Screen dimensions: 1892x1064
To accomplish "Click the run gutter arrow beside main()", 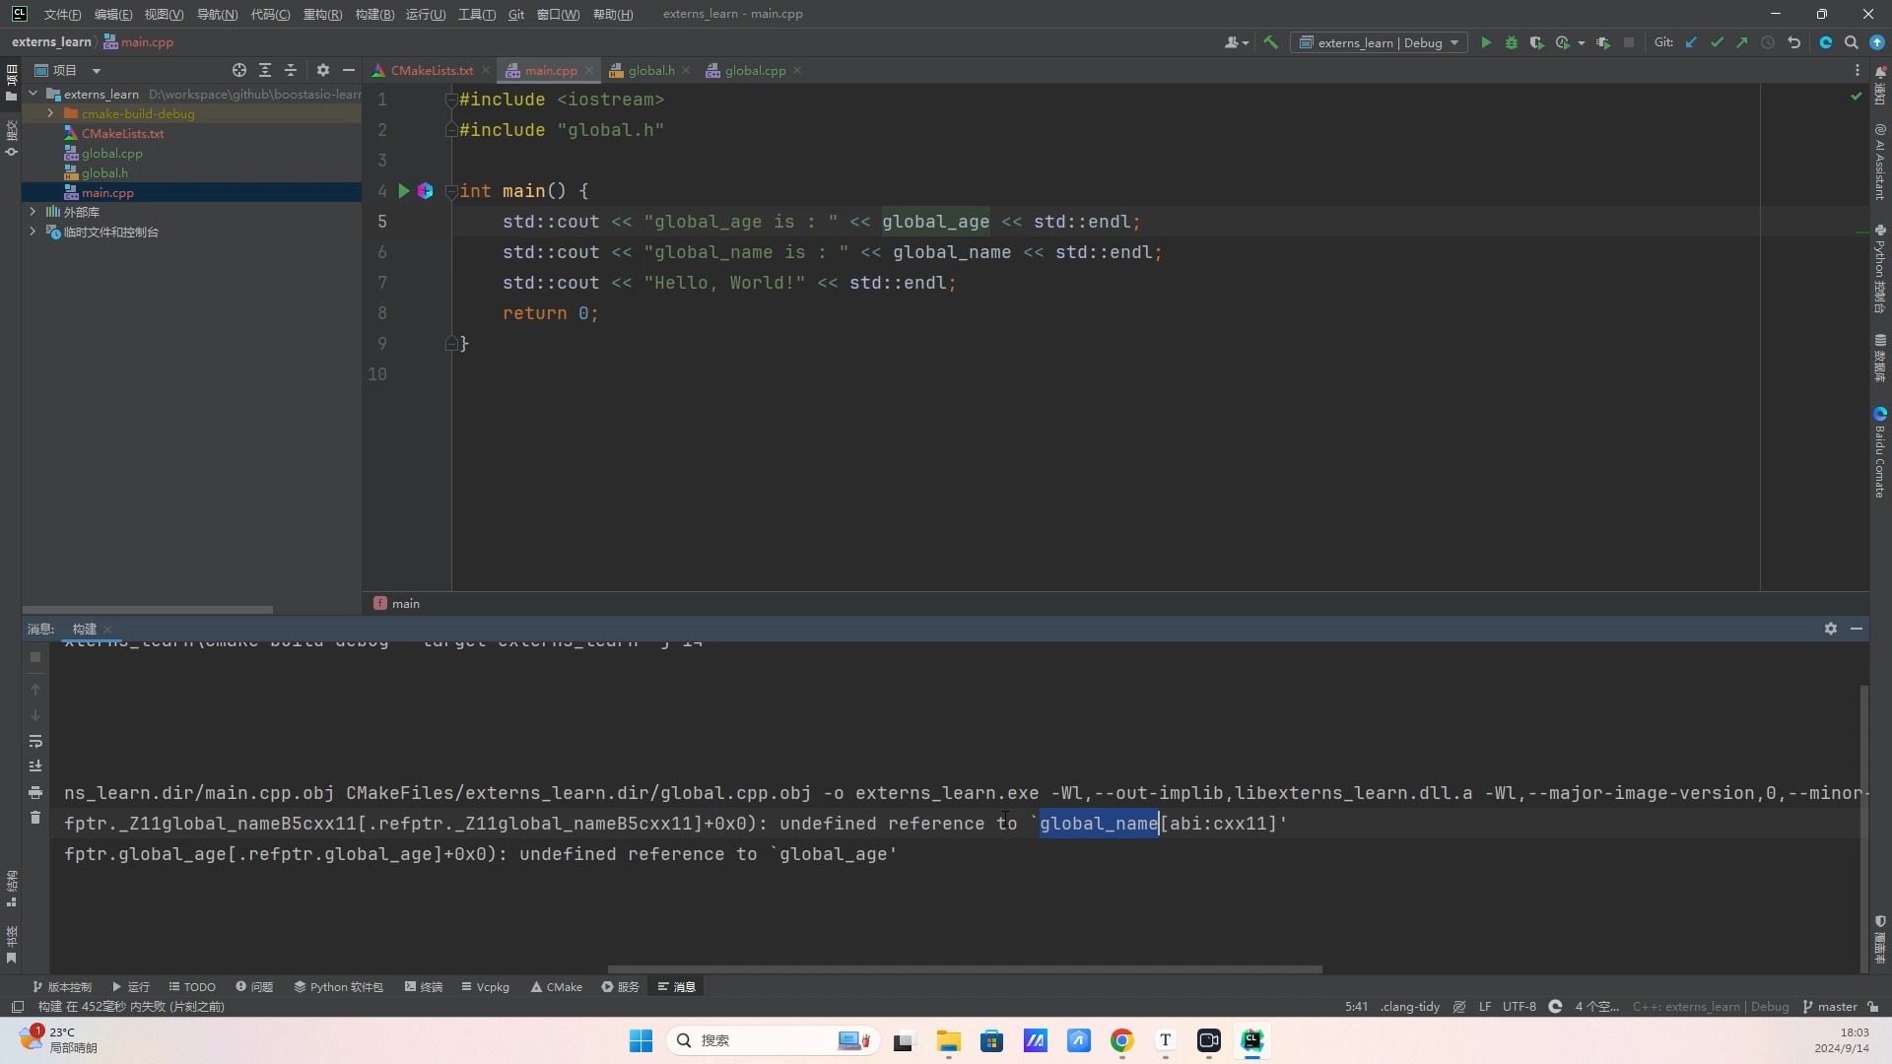I will (x=403, y=191).
